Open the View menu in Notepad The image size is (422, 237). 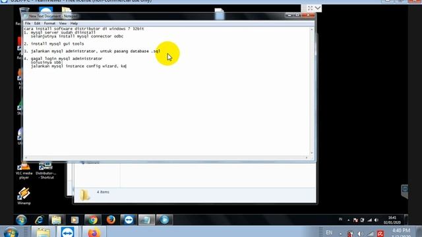pos(63,24)
